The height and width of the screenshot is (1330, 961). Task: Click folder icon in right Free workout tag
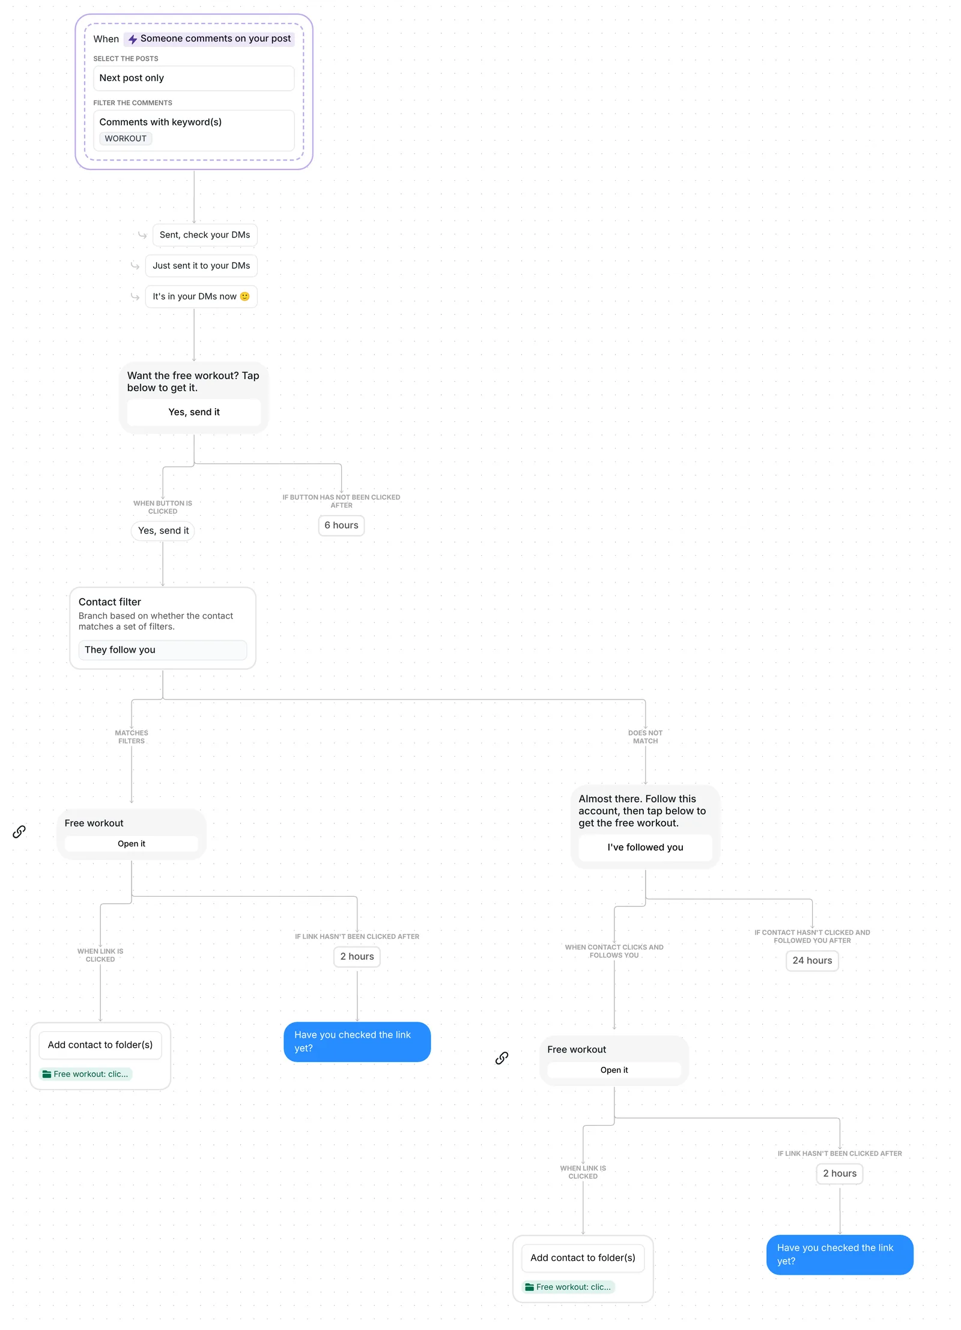click(530, 1287)
